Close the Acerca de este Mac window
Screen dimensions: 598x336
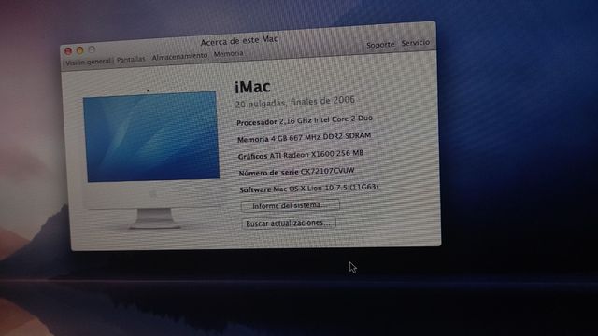[x=68, y=51]
